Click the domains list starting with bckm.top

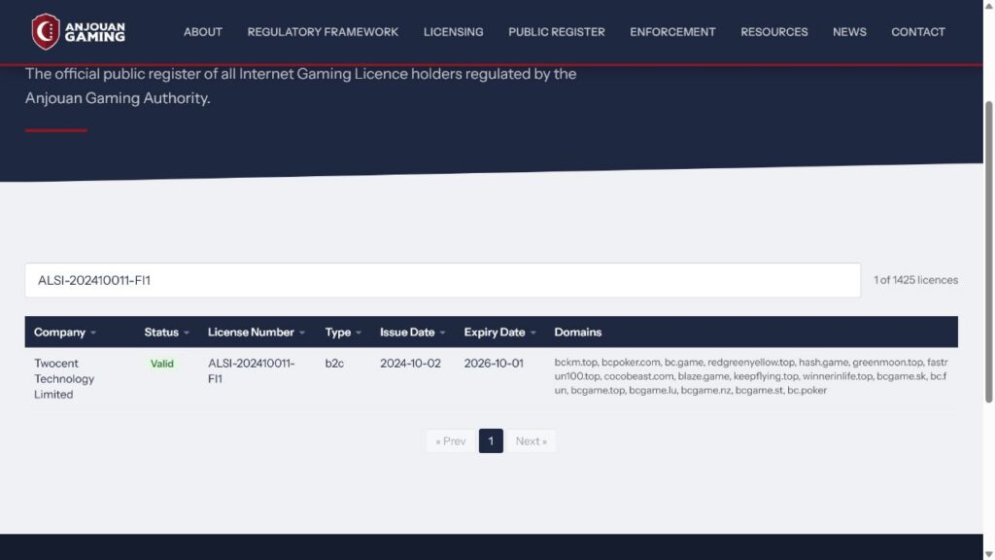click(751, 376)
